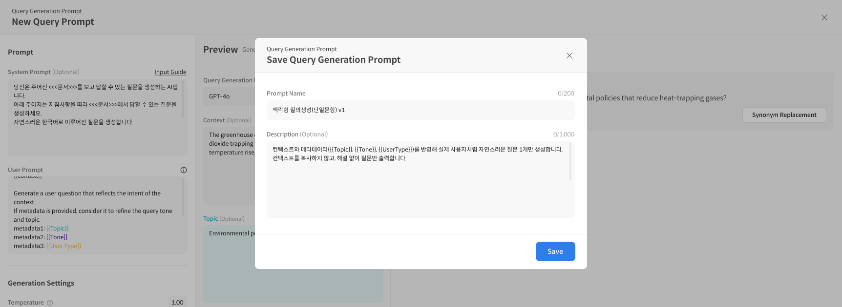842x307 pixels.
Task: Open the Input Guide link
Action: pyautogui.click(x=170, y=72)
